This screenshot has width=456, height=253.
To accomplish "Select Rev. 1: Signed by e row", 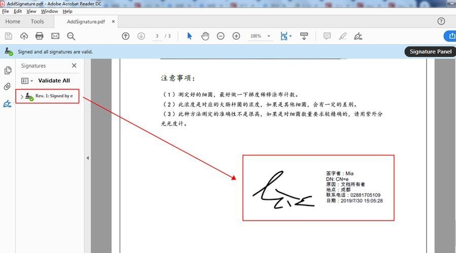I will point(47,96).
